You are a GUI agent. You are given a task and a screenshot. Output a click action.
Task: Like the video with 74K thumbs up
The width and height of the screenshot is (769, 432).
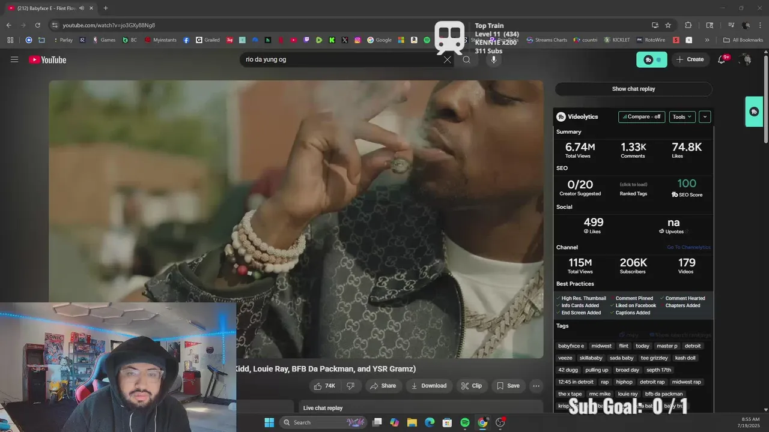[324, 386]
